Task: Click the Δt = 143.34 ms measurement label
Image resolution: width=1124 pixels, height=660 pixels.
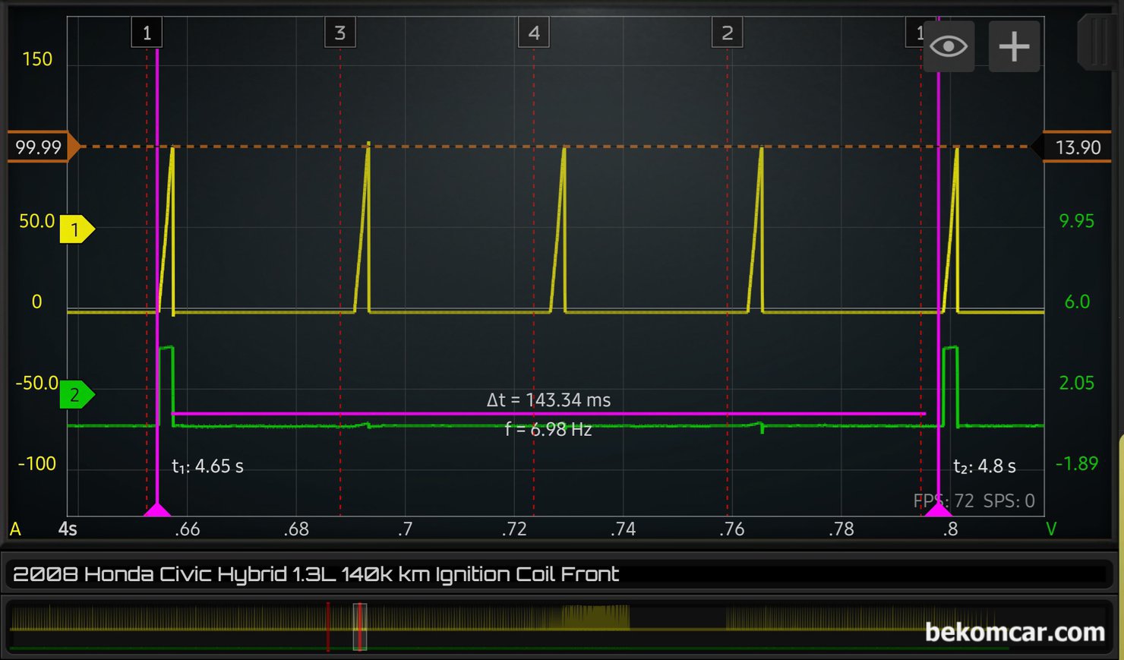Action: (x=548, y=400)
